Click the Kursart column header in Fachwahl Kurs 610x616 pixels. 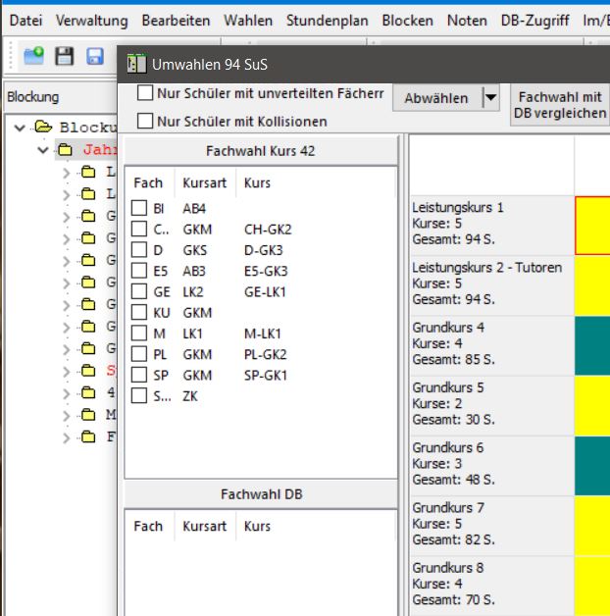click(x=205, y=182)
